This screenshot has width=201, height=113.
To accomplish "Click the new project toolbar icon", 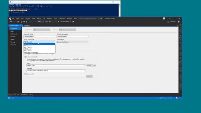I will [18, 22].
